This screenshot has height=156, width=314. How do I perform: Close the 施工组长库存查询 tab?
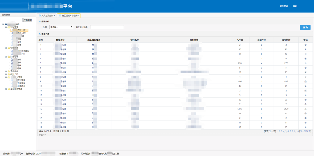pos(79,15)
